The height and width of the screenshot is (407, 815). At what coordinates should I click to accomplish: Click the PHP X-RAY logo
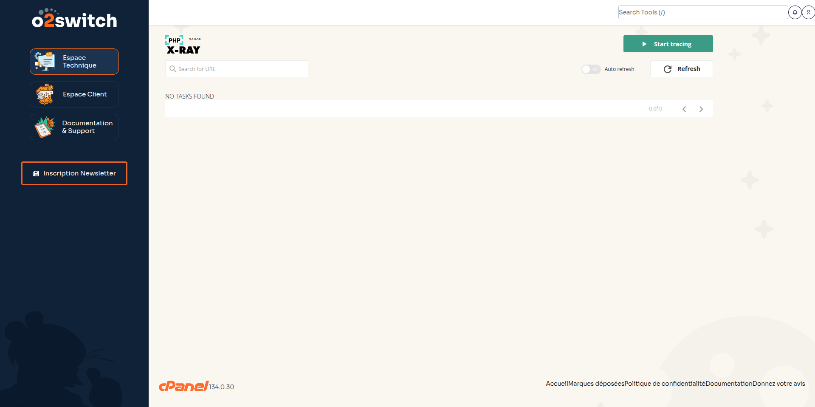click(183, 45)
